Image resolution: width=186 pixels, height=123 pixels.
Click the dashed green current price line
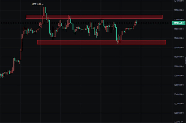click(x=86, y=23)
